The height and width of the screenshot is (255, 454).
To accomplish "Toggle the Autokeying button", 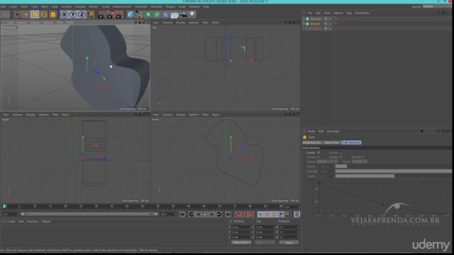I will click(x=244, y=215).
